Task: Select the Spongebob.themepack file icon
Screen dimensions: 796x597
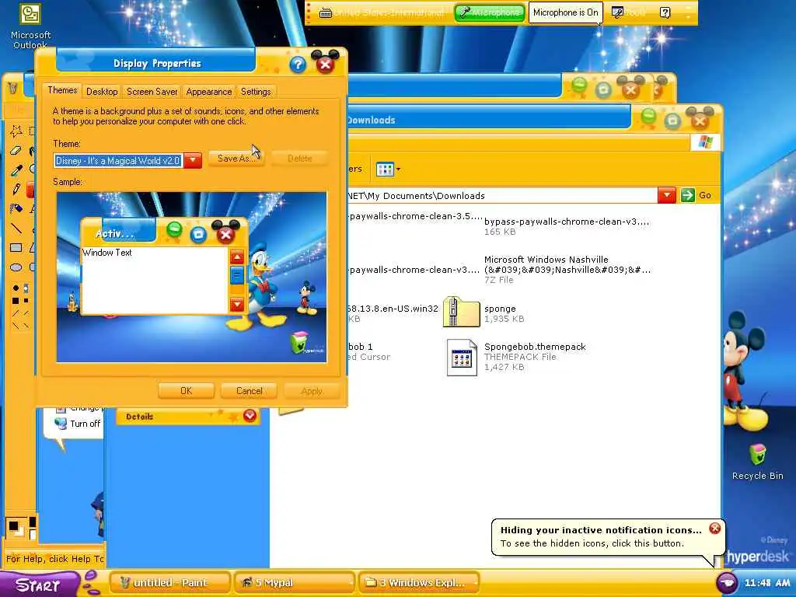Action: click(x=462, y=358)
